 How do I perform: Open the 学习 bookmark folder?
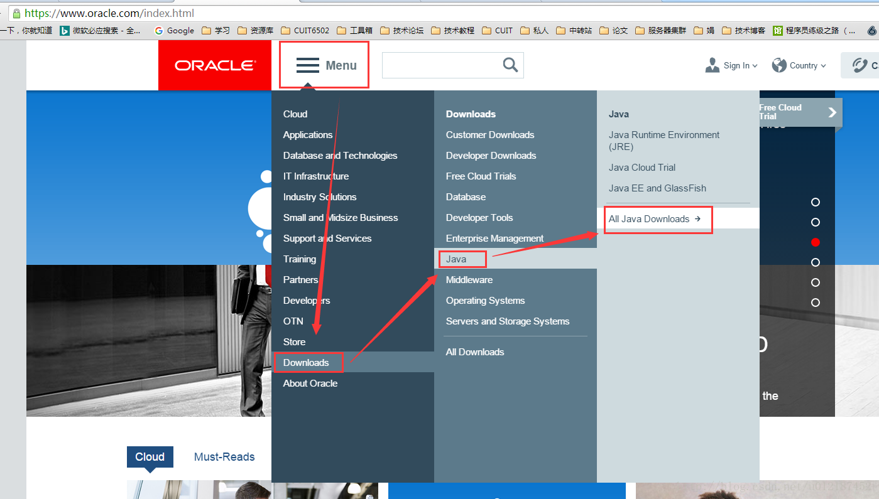tap(216, 30)
